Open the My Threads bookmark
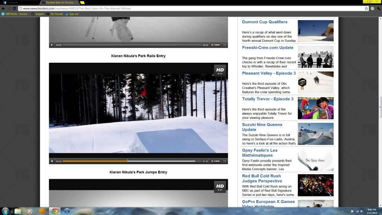This screenshot has height=215, width=382. click(x=56, y=14)
